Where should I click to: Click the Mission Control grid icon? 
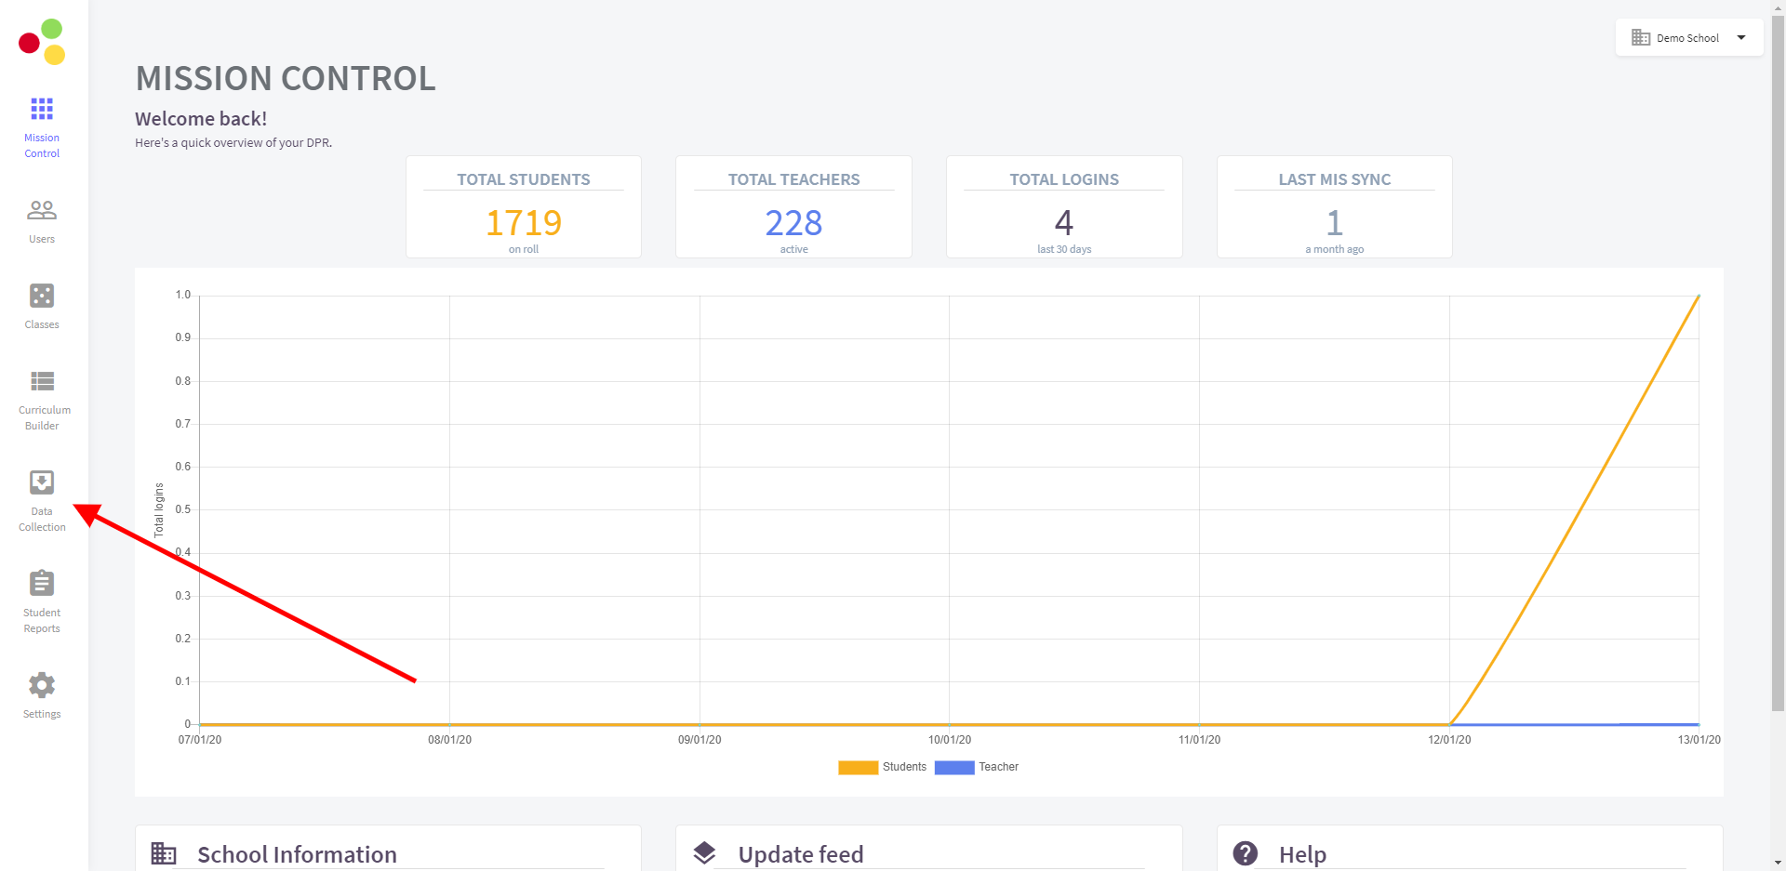tap(42, 109)
